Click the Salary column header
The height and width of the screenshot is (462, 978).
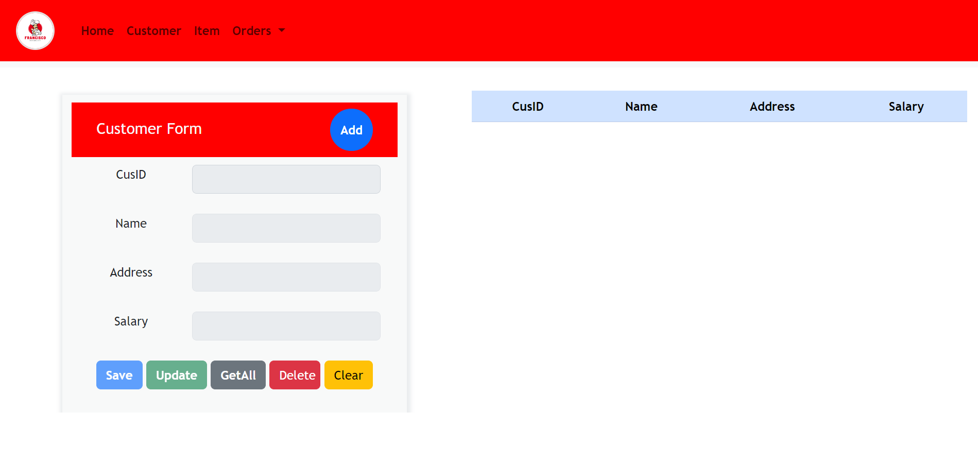(906, 107)
